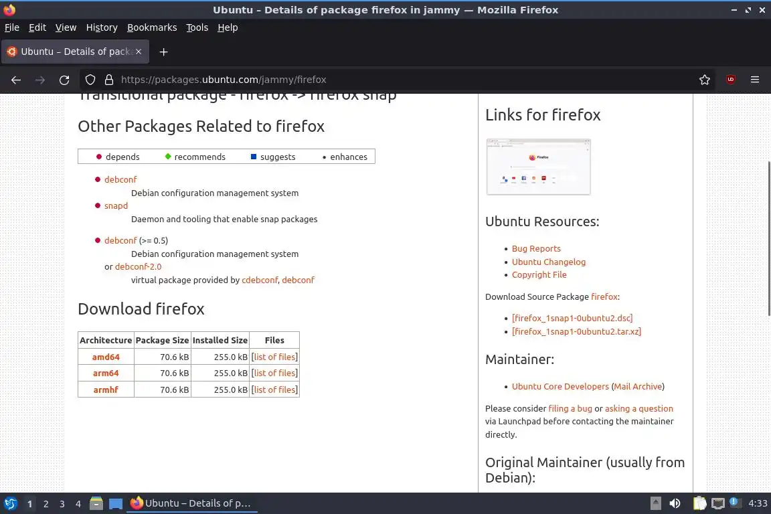771x514 pixels.
Task: Open the Copyright File link
Action: pos(539,275)
